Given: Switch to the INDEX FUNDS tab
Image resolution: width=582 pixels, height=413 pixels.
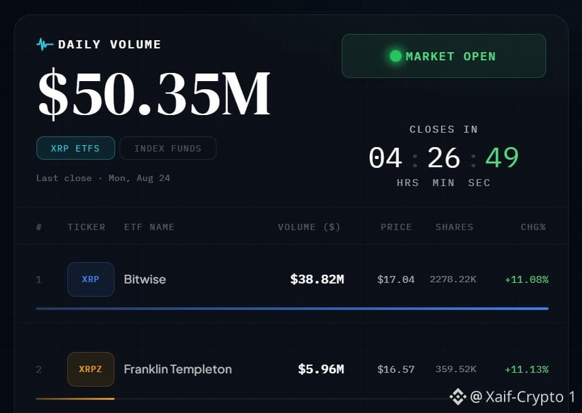Looking at the screenshot, I should click(x=168, y=148).
